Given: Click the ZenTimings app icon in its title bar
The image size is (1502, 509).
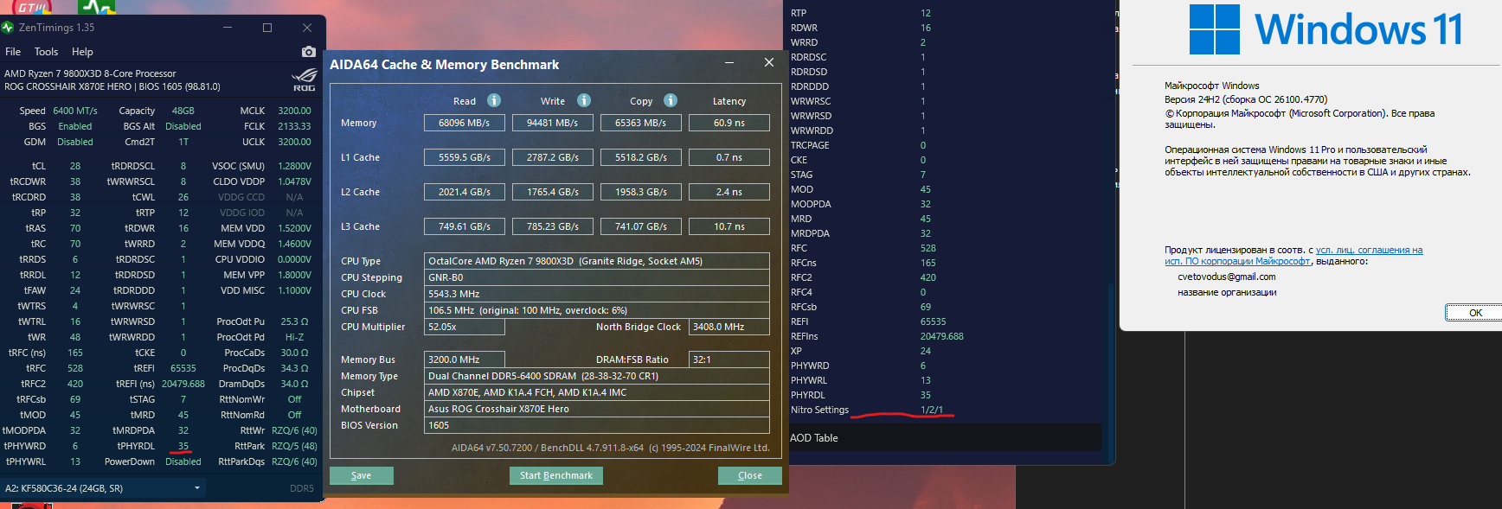Looking at the screenshot, I should pos(8,28).
